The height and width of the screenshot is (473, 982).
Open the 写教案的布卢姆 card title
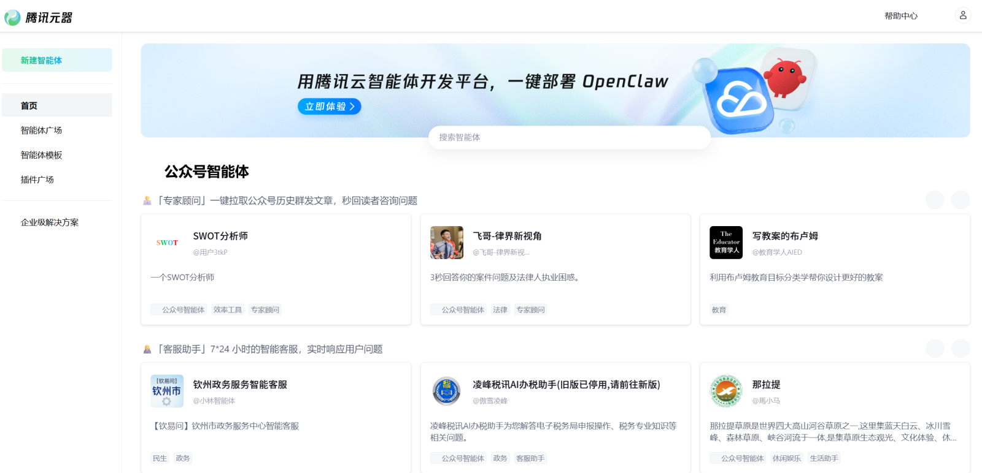[x=785, y=236]
